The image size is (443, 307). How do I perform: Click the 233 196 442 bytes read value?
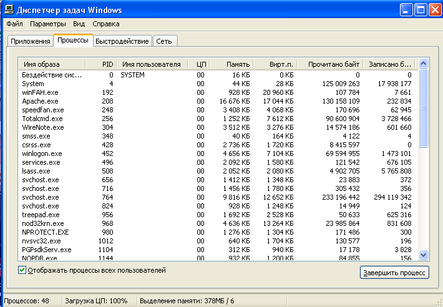(x=341, y=197)
